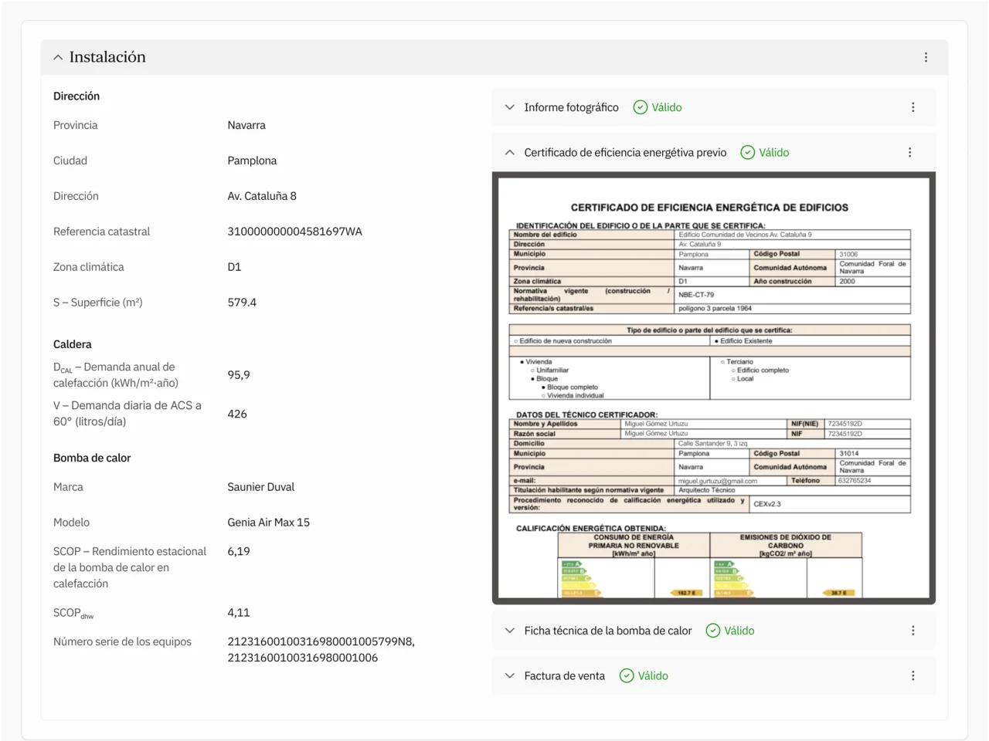Click the Válido status next to Informe fotográfico
Screen dimensions: 989x741
[x=666, y=107]
